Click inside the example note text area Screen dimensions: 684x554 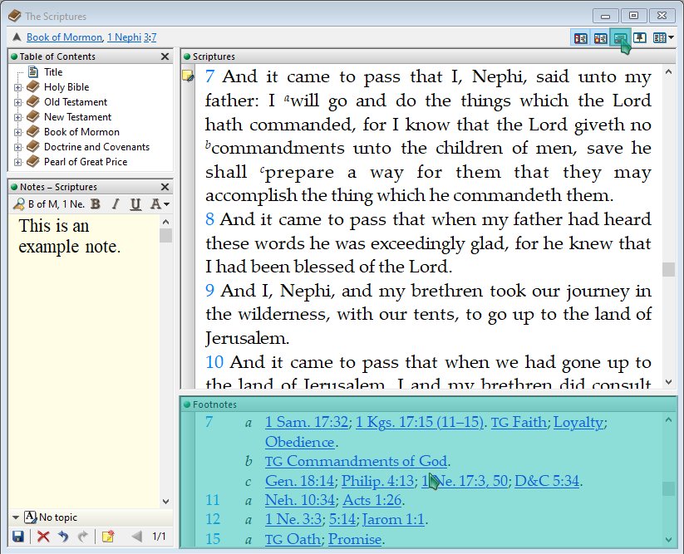click(x=84, y=361)
